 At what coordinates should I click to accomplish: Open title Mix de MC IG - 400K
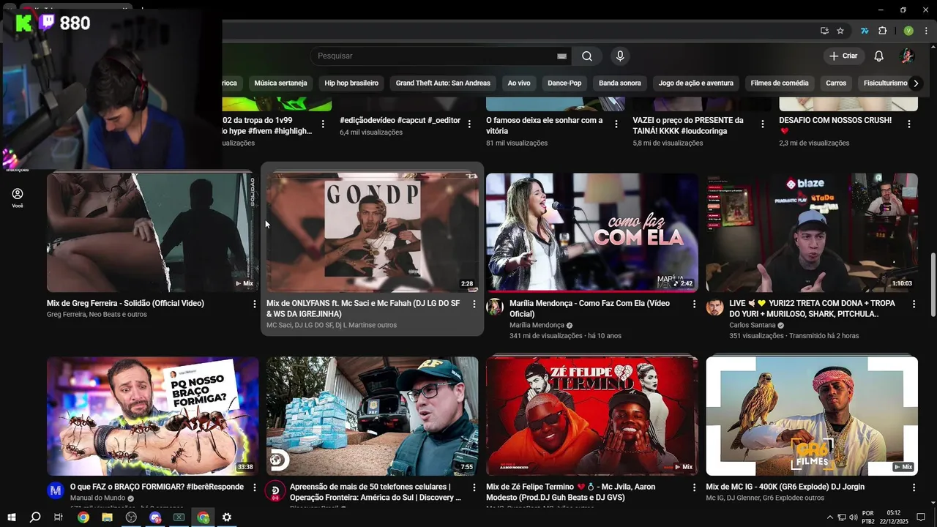click(785, 487)
